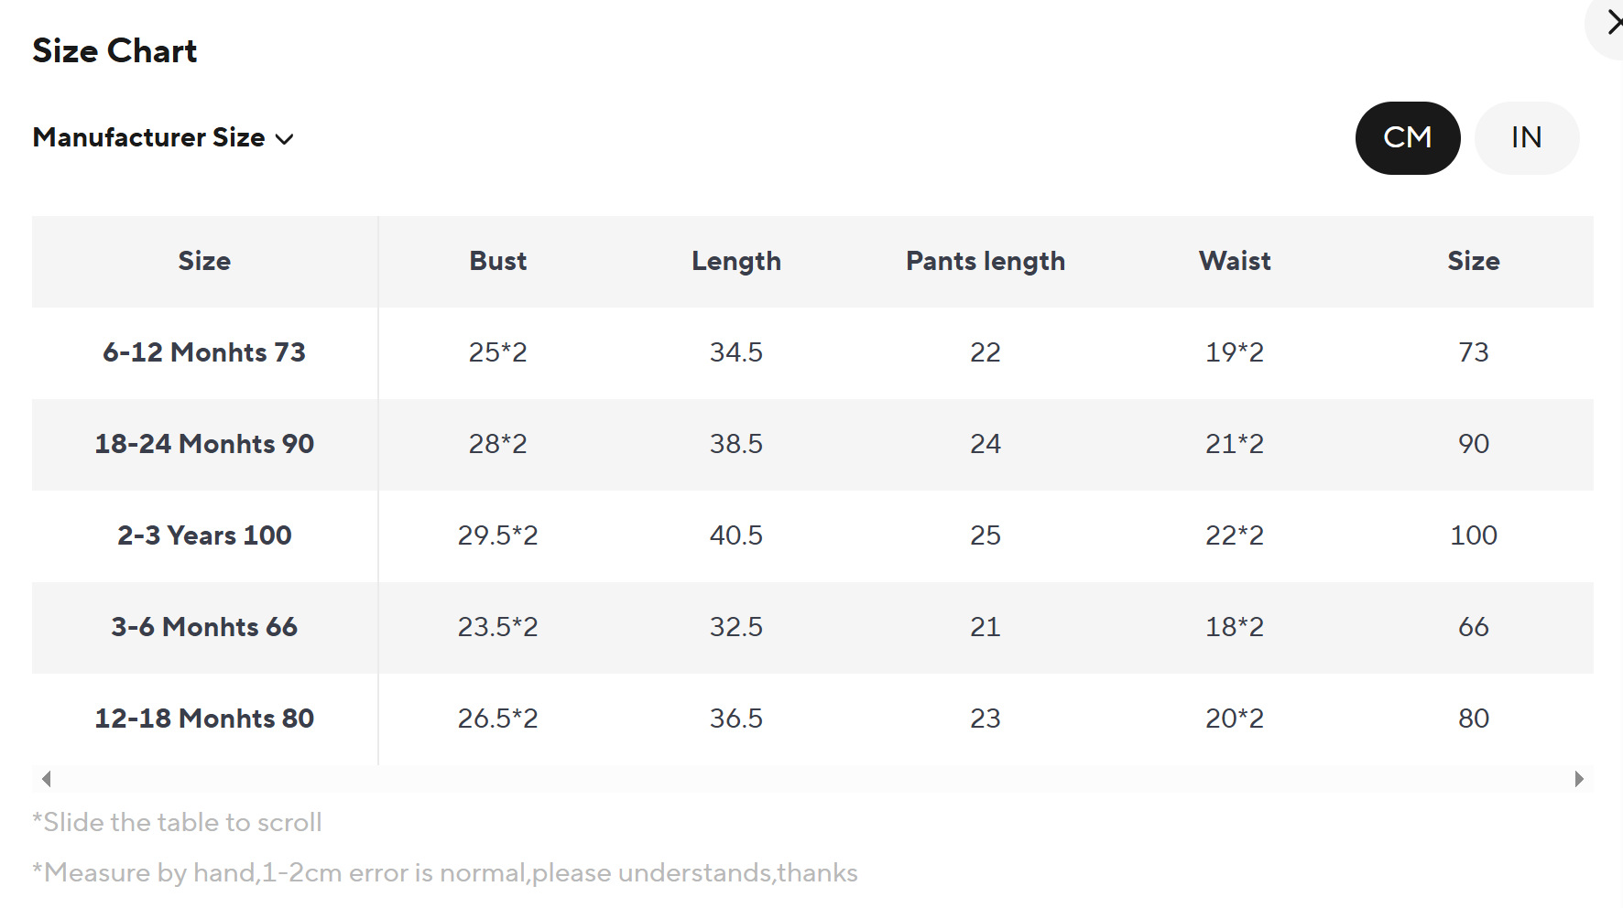This screenshot has height=908, width=1623.
Task: Click the Length column header
Action: [x=736, y=261]
